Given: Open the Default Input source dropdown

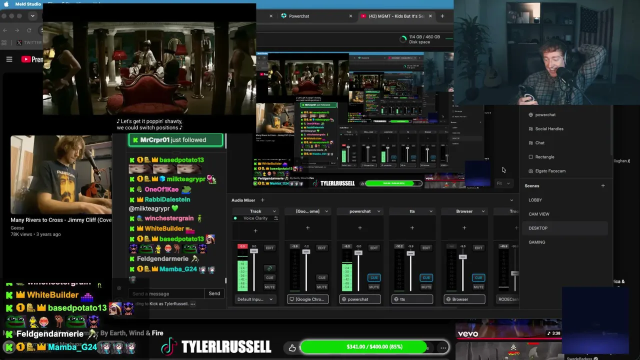Looking at the screenshot, I should click(x=255, y=299).
